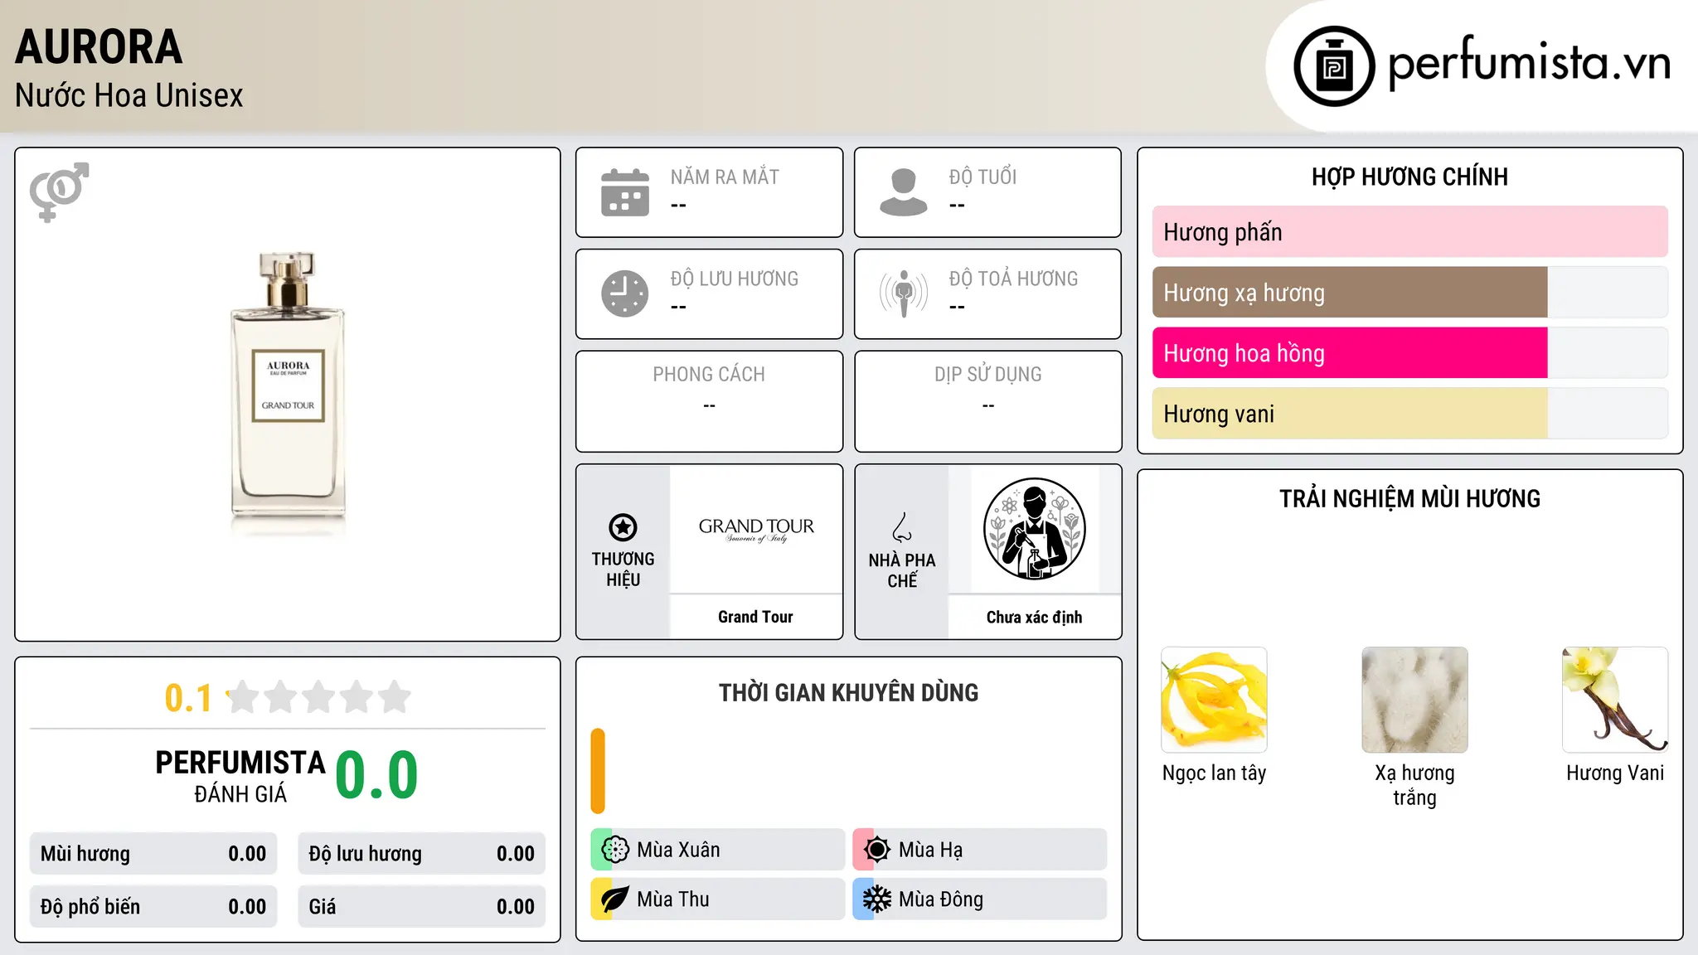Select the Mùa Thu season label

click(673, 899)
